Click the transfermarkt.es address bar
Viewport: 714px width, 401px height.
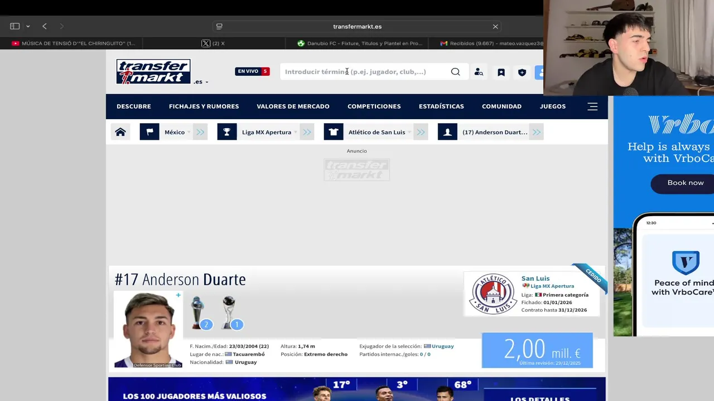[357, 26]
